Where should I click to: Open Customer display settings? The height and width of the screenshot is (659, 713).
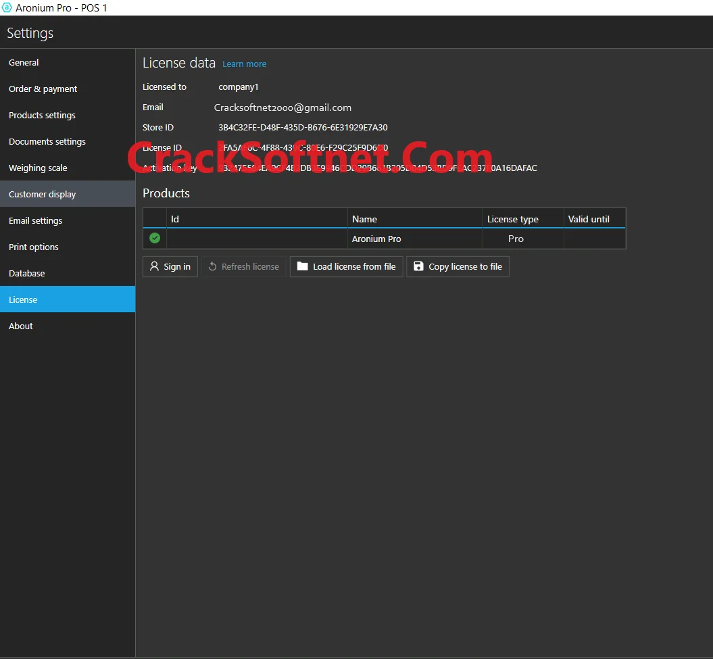pyautogui.click(x=68, y=194)
